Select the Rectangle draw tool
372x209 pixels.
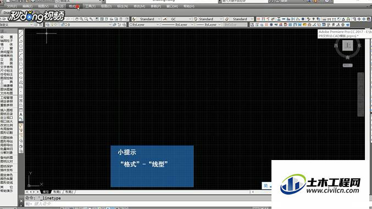21,51
